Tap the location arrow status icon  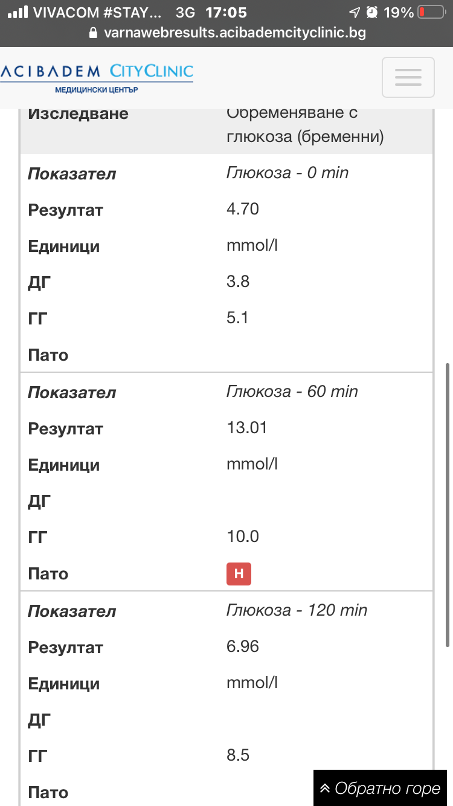click(355, 12)
